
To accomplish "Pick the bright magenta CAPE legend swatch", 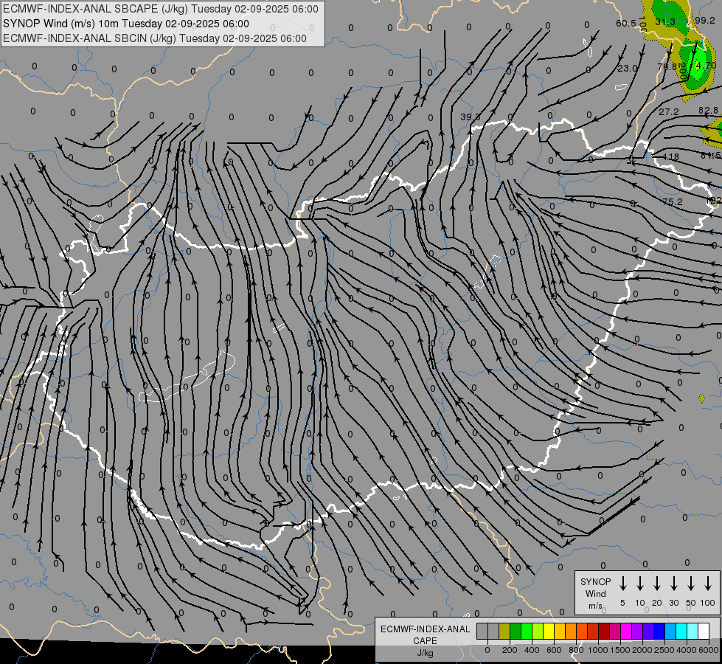I will click(627, 631).
